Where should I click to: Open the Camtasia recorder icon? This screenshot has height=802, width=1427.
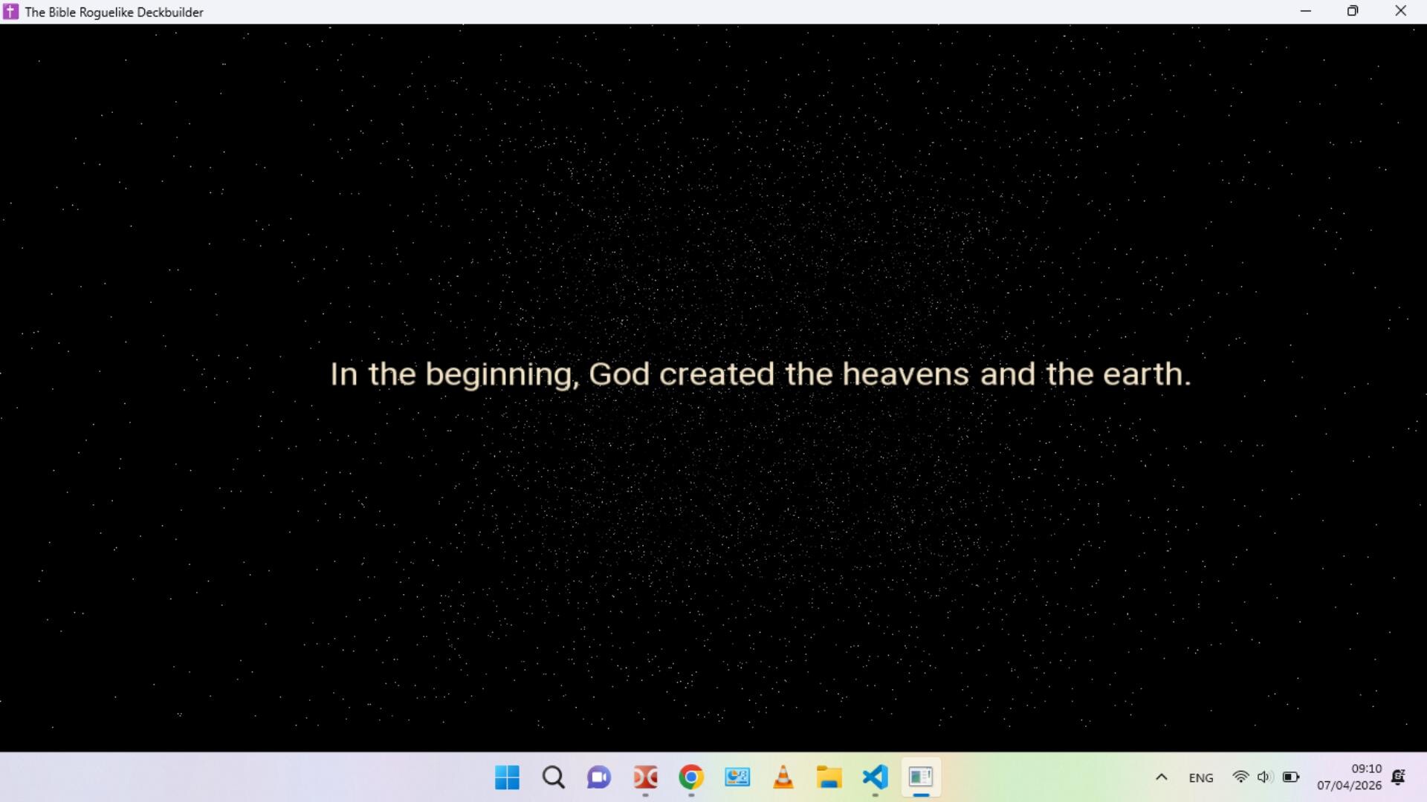645,777
